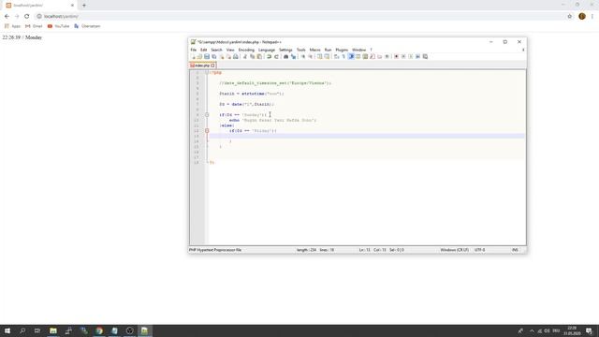The image size is (599, 337).
Task: Click the New file icon in Notepad++ toolbar
Action: pyautogui.click(x=194, y=56)
